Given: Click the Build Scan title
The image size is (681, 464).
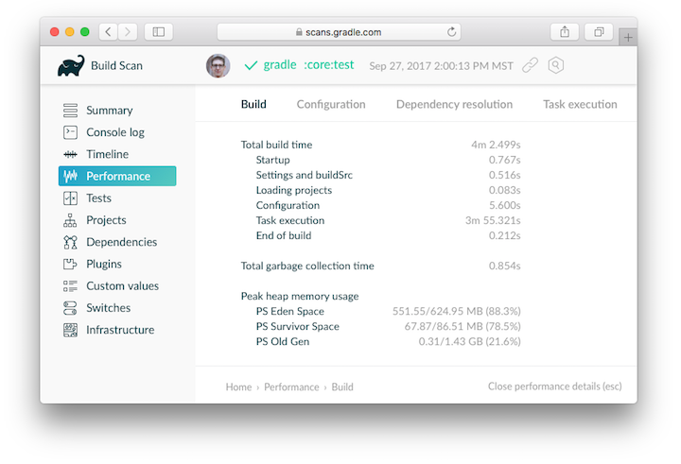Looking at the screenshot, I should pyautogui.click(x=116, y=65).
